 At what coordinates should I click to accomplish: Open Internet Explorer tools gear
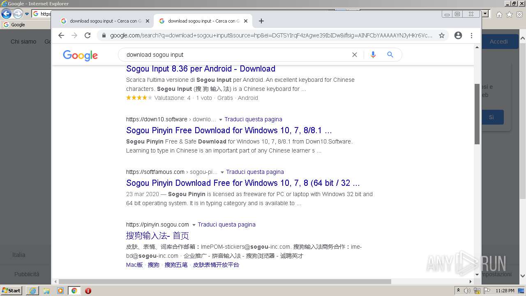coord(519,14)
